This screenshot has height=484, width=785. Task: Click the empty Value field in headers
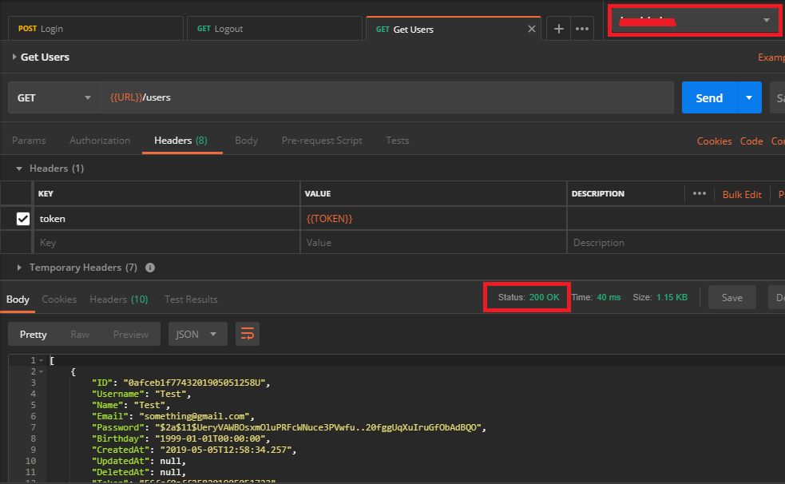pyautogui.click(x=434, y=243)
